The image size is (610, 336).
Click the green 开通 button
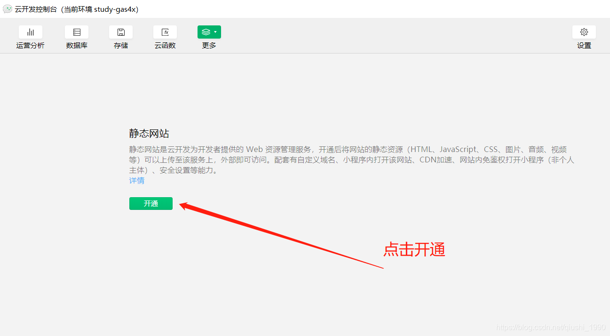coord(151,203)
